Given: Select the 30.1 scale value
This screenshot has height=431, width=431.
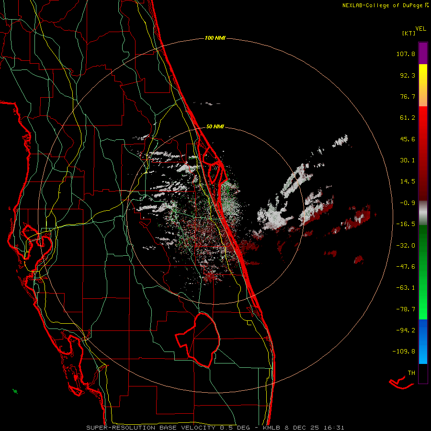Looking at the screenshot, I should [x=408, y=160].
